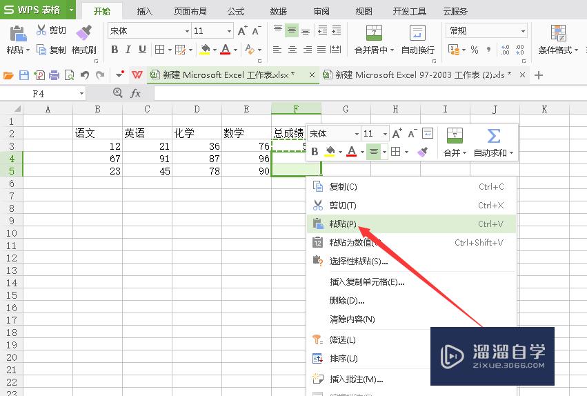Toggle middle vertical align in ribbon
Screen dimensions: 587x396
[292, 30]
